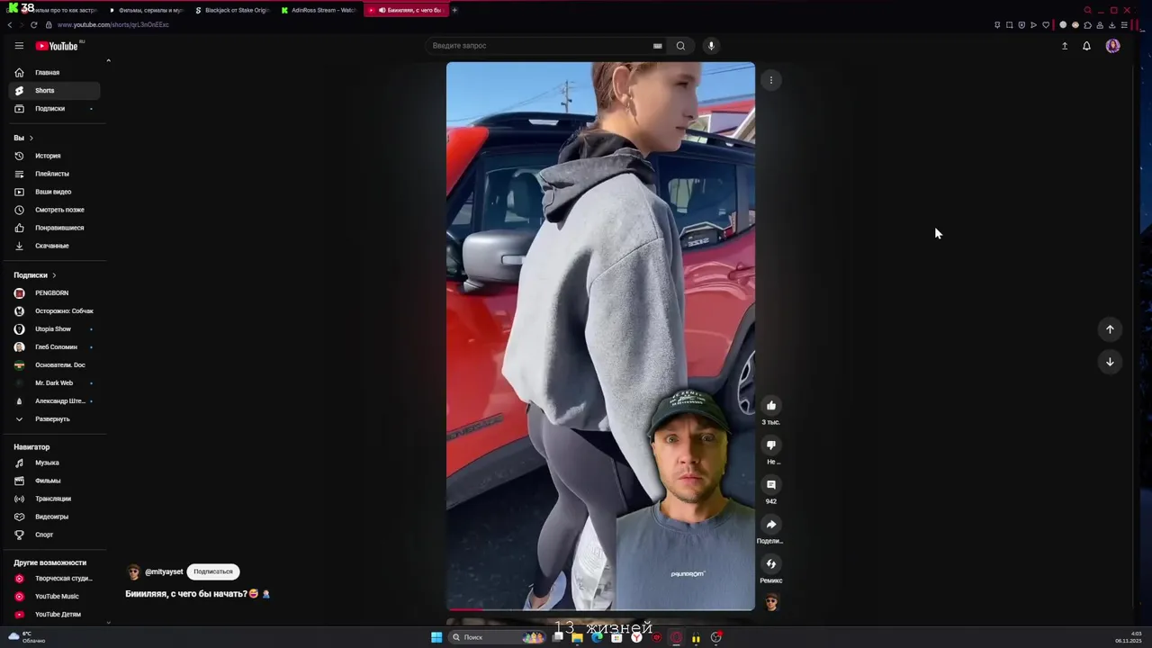Go back in browser history
The width and height of the screenshot is (1152, 648).
click(x=10, y=24)
